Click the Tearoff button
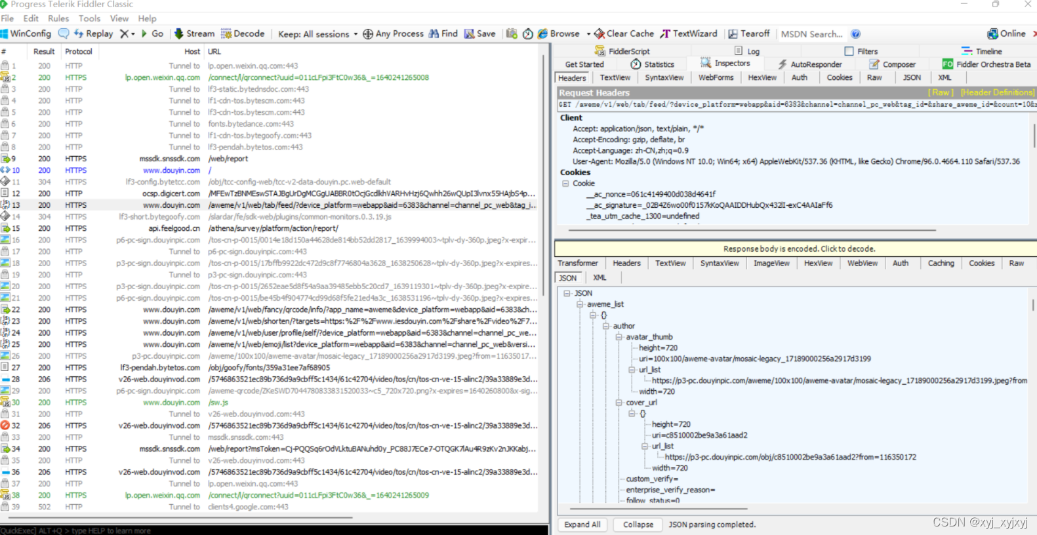 (x=749, y=33)
